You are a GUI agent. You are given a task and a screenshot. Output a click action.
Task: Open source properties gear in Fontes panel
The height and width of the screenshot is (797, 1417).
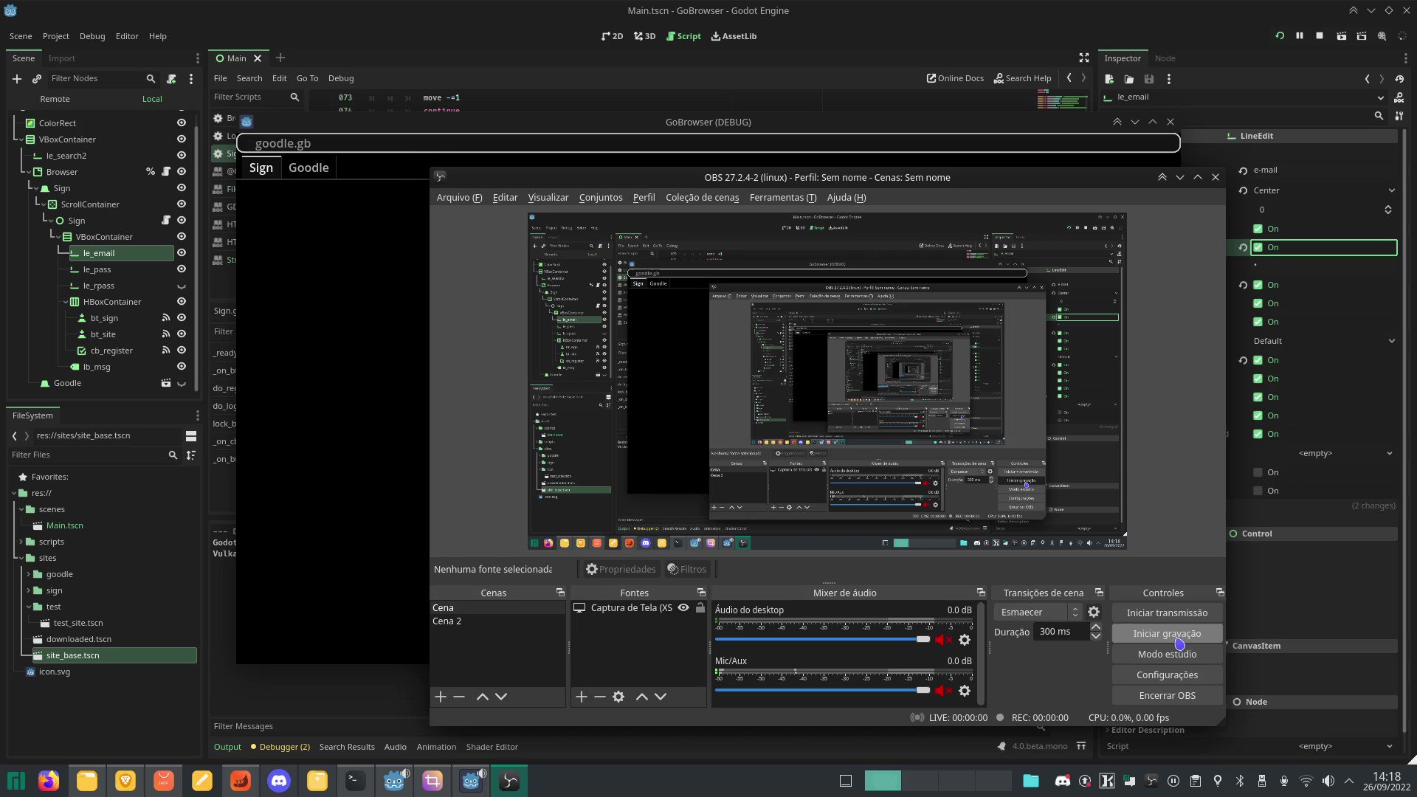pyautogui.click(x=618, y=697)
